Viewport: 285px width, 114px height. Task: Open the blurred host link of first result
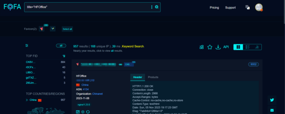[98, 64]
